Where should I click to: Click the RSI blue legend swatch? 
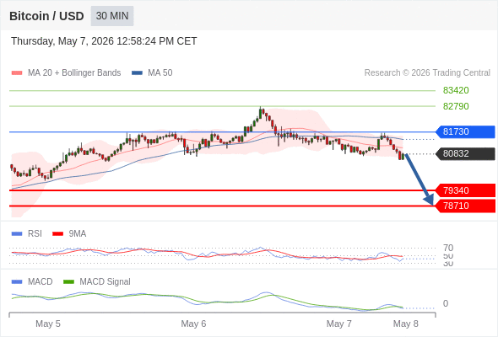pyautogui.click(x=17, y=234)
